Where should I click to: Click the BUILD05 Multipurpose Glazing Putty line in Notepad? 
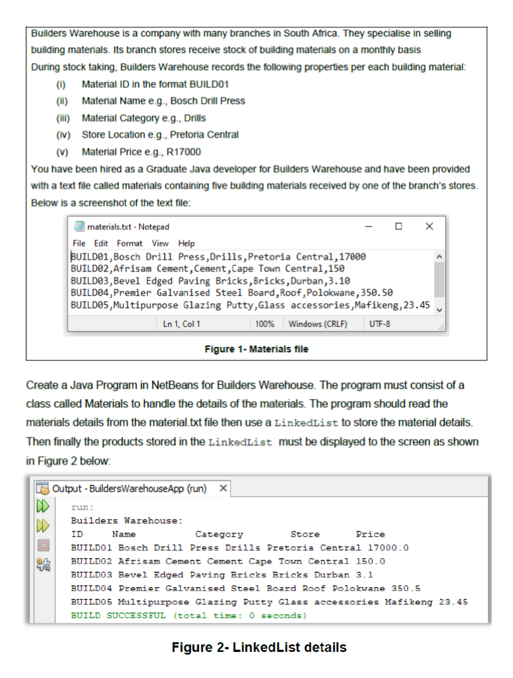[250, 305]
